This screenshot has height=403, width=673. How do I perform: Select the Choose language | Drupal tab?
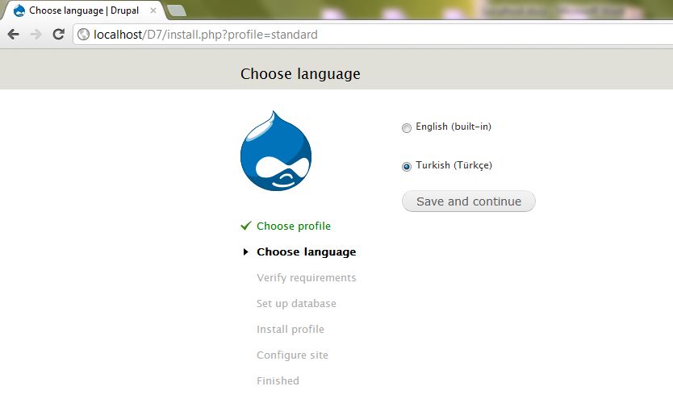(x=84, y=10)
